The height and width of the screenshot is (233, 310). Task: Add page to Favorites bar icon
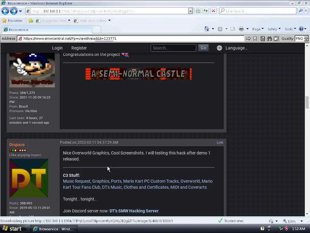31,21
